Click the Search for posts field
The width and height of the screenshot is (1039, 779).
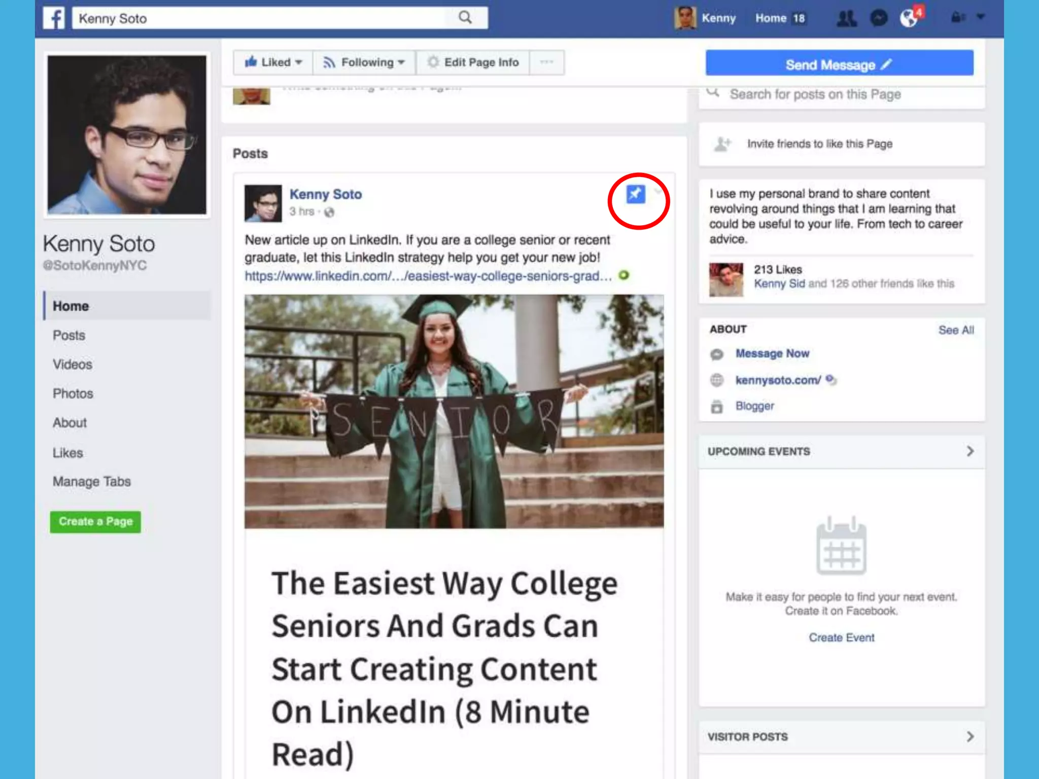point(815,95)
